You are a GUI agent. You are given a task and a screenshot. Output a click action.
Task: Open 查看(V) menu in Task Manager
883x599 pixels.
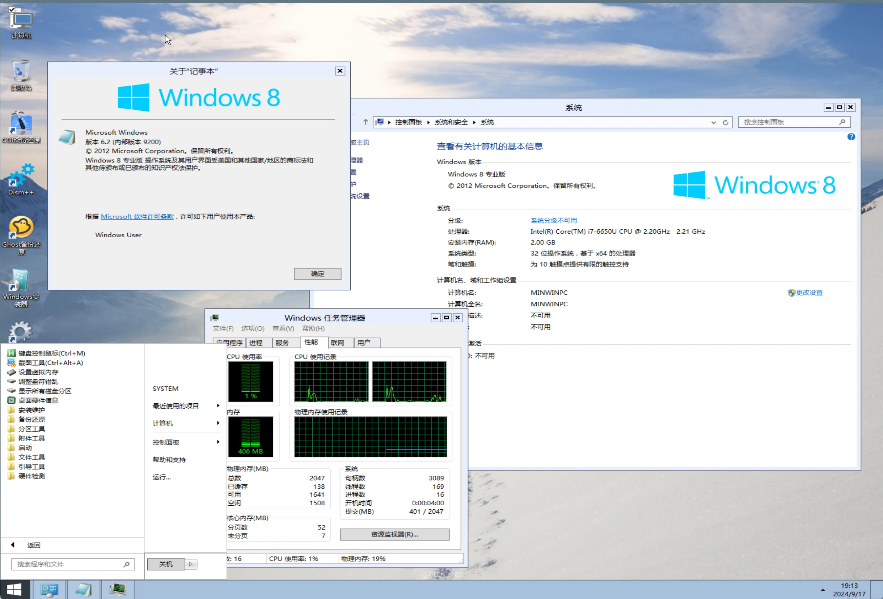coord(283,328)
